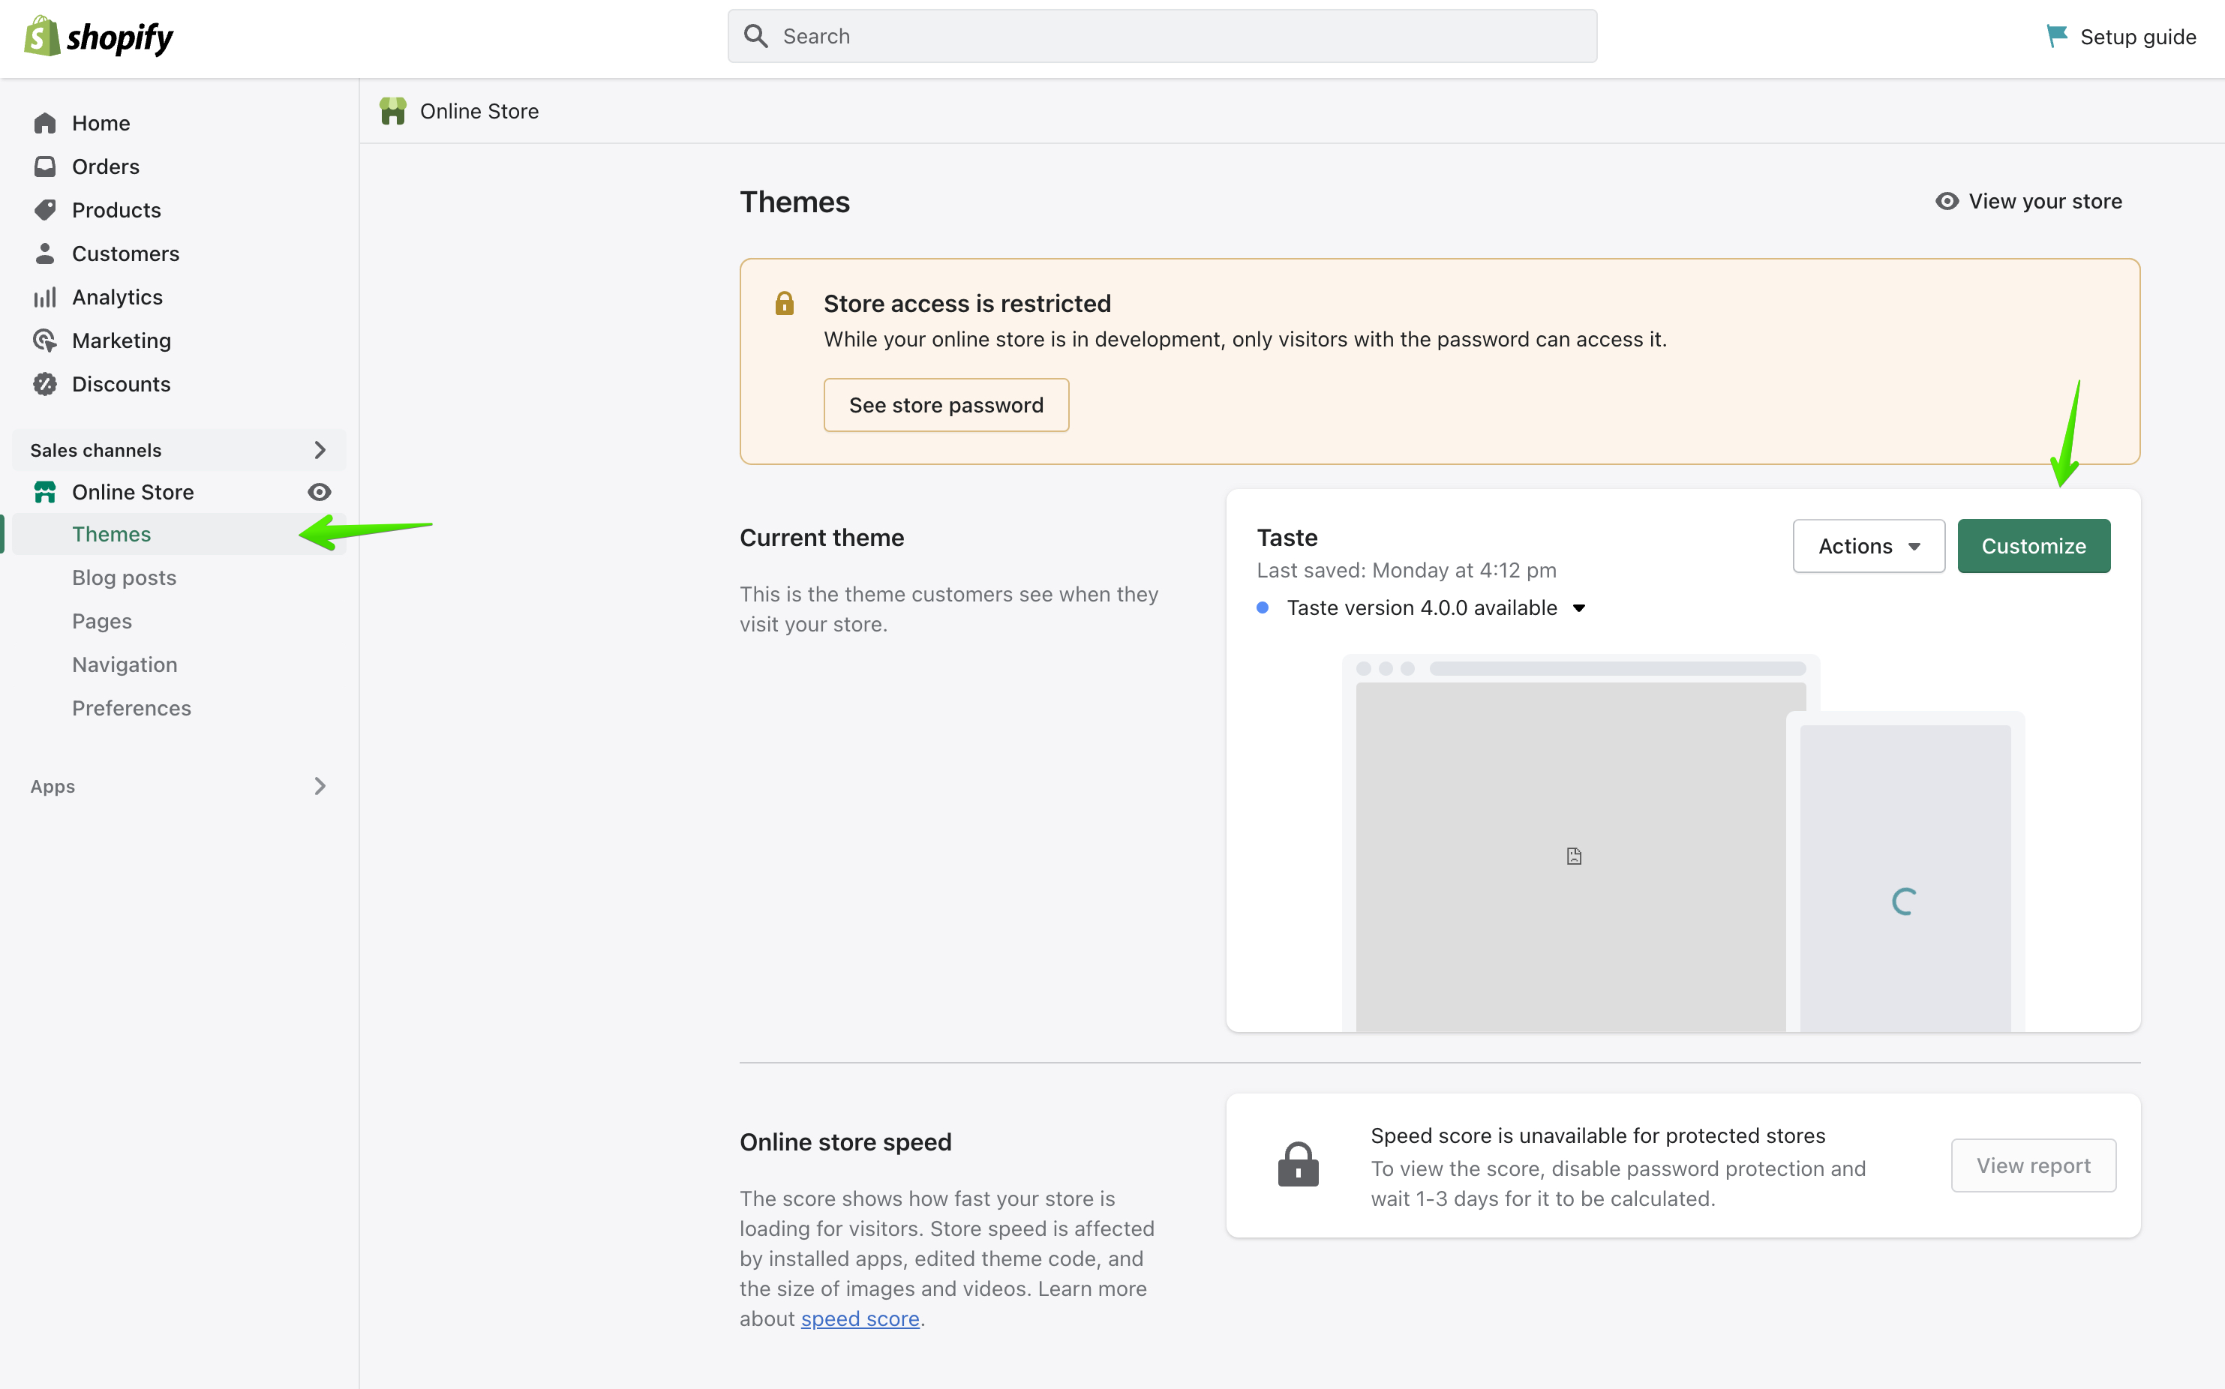This screenshot has height=1389, width=2225.
Task: Click the Home house icon
Action: click(x=45, y=123)
